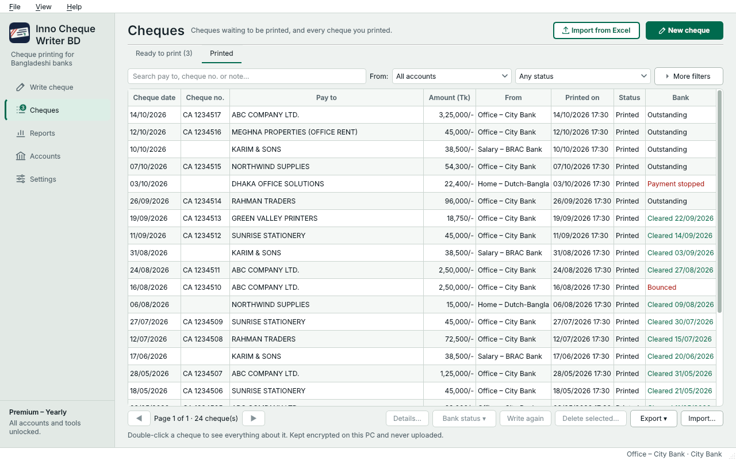
Task: Click the Bounced bank status cell
Action: (x=681, y=287)
